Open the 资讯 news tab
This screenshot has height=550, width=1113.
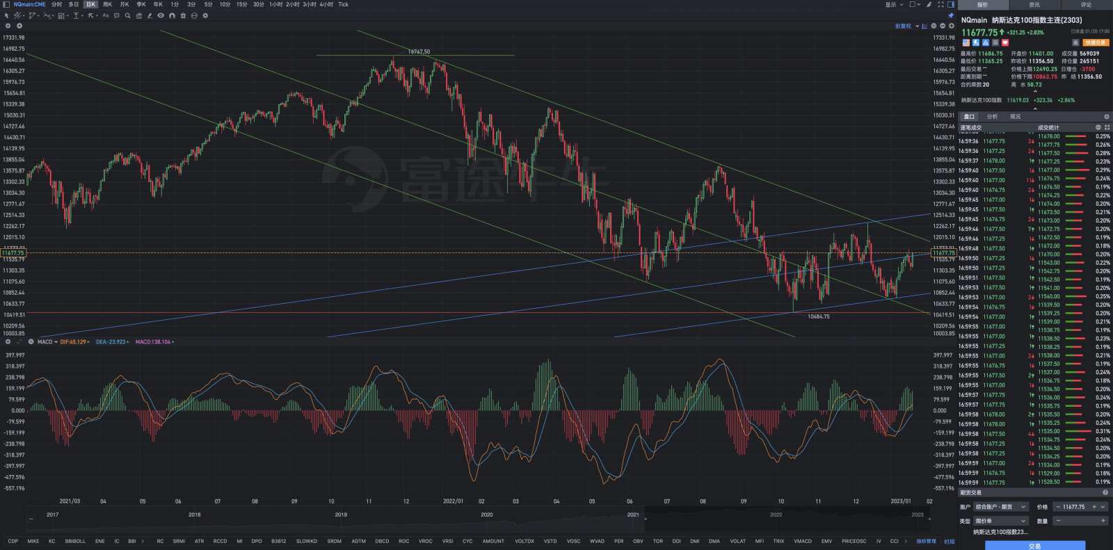click(1034, 5)
